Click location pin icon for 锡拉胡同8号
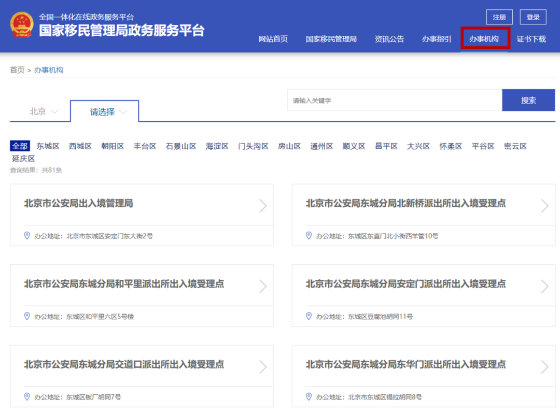Viewport: 560px width, 414px height. coord(309,396)
